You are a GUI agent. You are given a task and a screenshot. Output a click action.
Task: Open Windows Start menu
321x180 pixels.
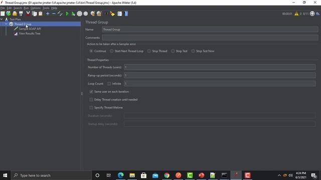[x=5, y=175]
